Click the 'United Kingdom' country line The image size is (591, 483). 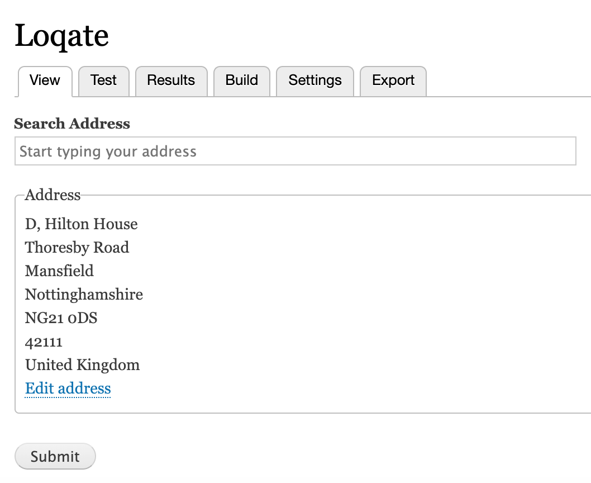[82, 365]
